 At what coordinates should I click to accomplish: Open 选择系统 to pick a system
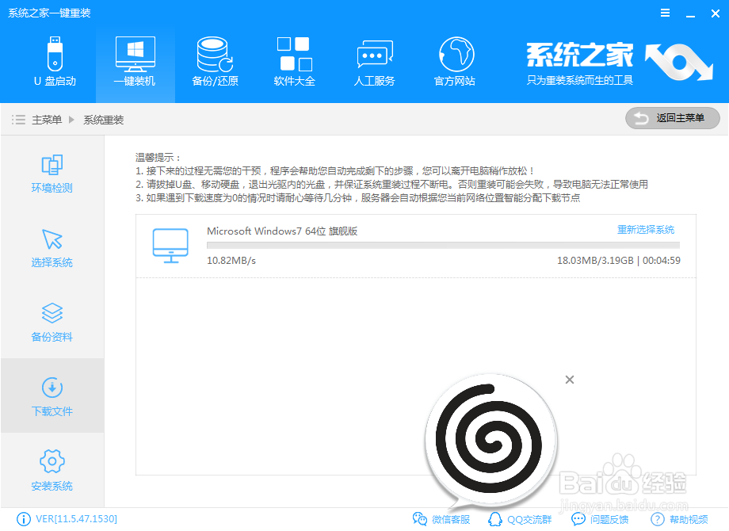coord(51,247)
